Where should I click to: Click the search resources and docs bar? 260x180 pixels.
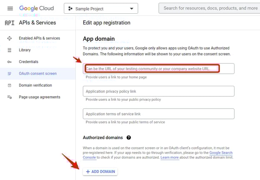(209, 8)
